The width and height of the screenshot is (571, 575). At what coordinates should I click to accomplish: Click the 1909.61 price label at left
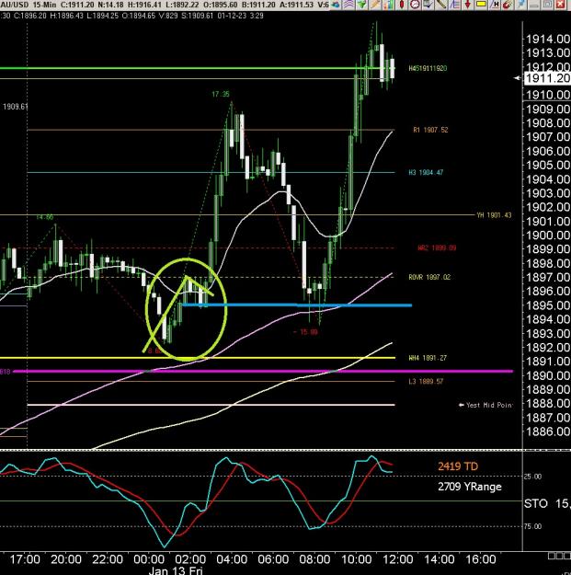point(16,107)
